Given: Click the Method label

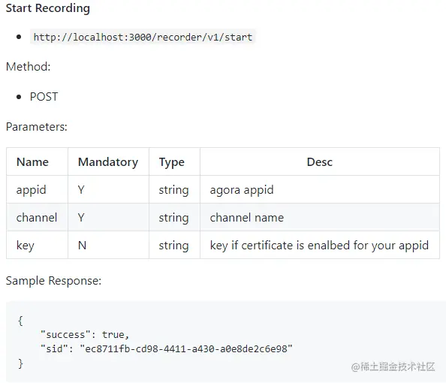Looking at the screenshot, I should [29, 67].
